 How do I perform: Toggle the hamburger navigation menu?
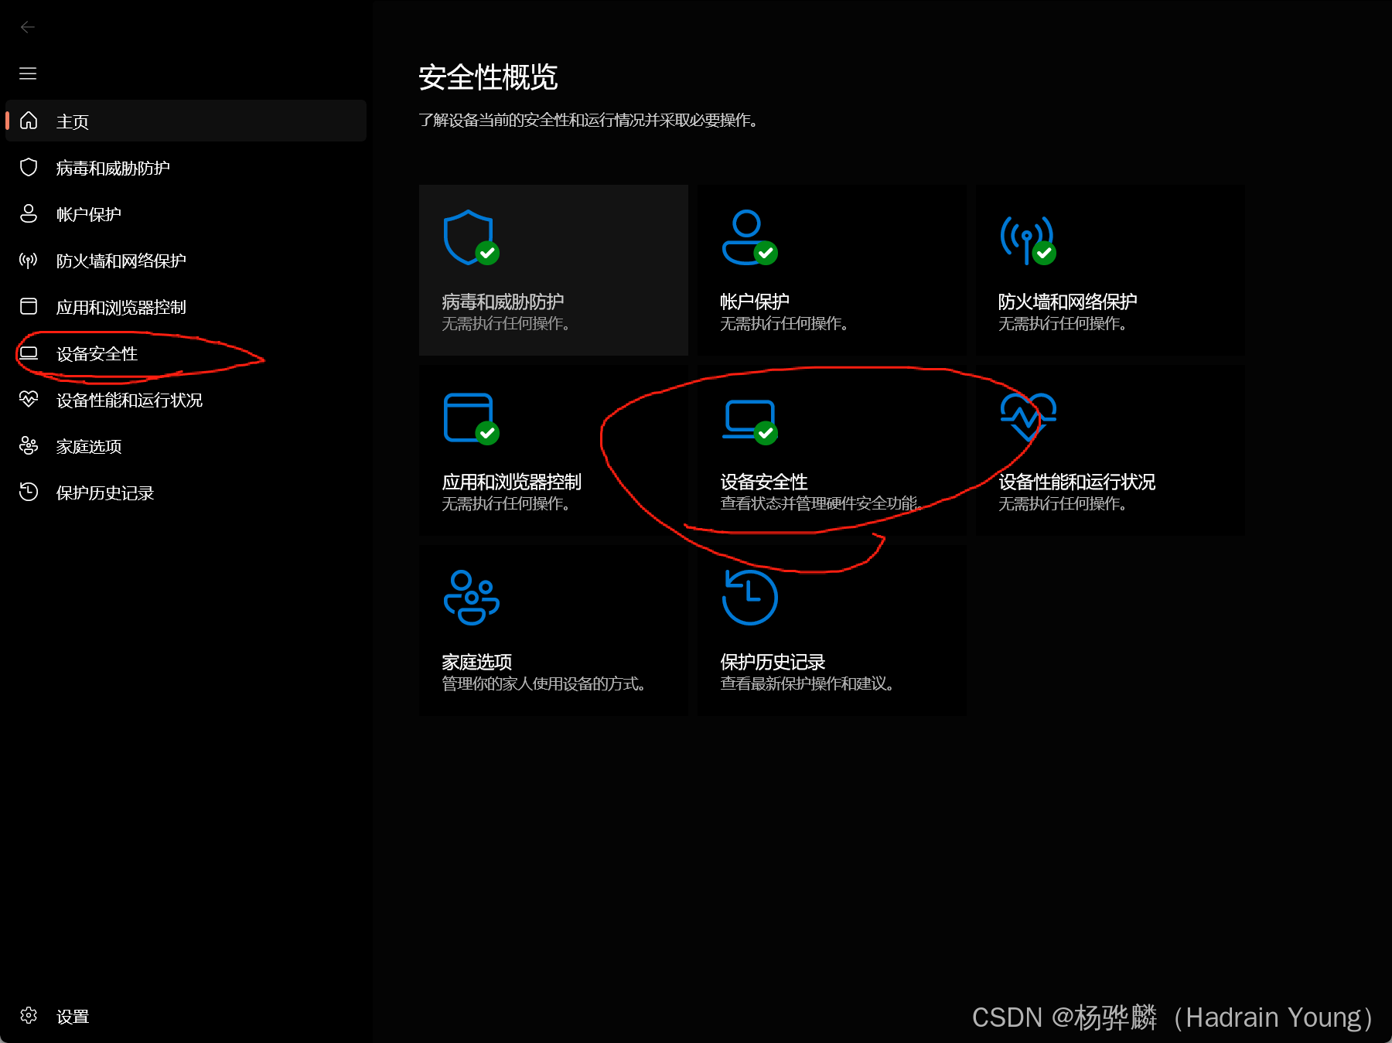pyautogui.click(x=28, y=73)
